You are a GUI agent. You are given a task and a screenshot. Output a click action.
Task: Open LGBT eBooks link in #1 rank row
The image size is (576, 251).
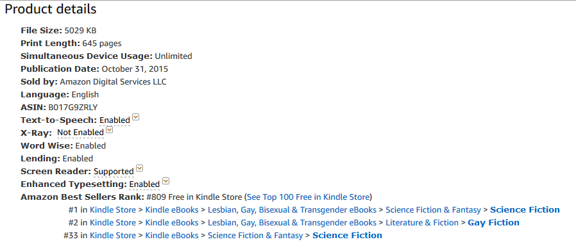click(292, 210)
